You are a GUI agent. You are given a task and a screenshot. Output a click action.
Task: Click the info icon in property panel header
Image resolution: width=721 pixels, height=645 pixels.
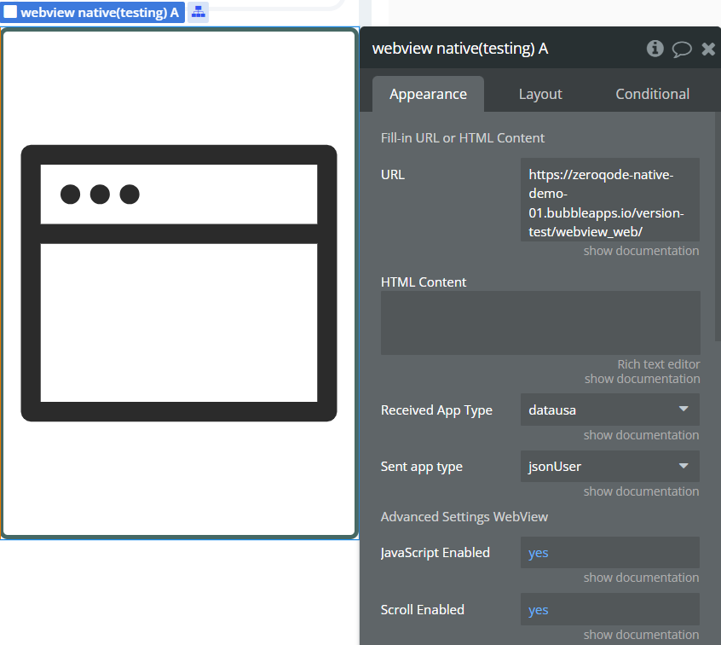[655, 49]
